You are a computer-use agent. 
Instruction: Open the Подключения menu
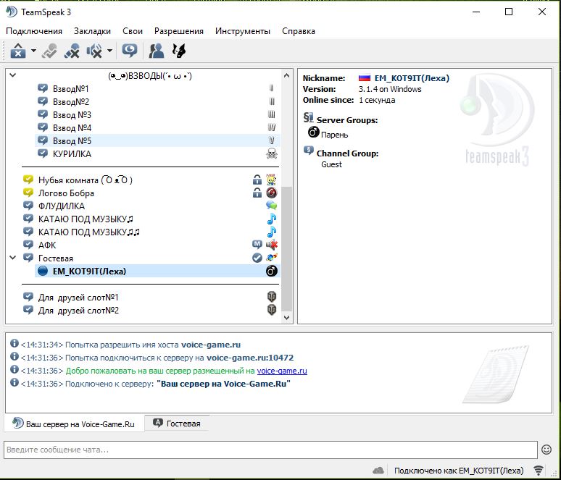(34, 31)
